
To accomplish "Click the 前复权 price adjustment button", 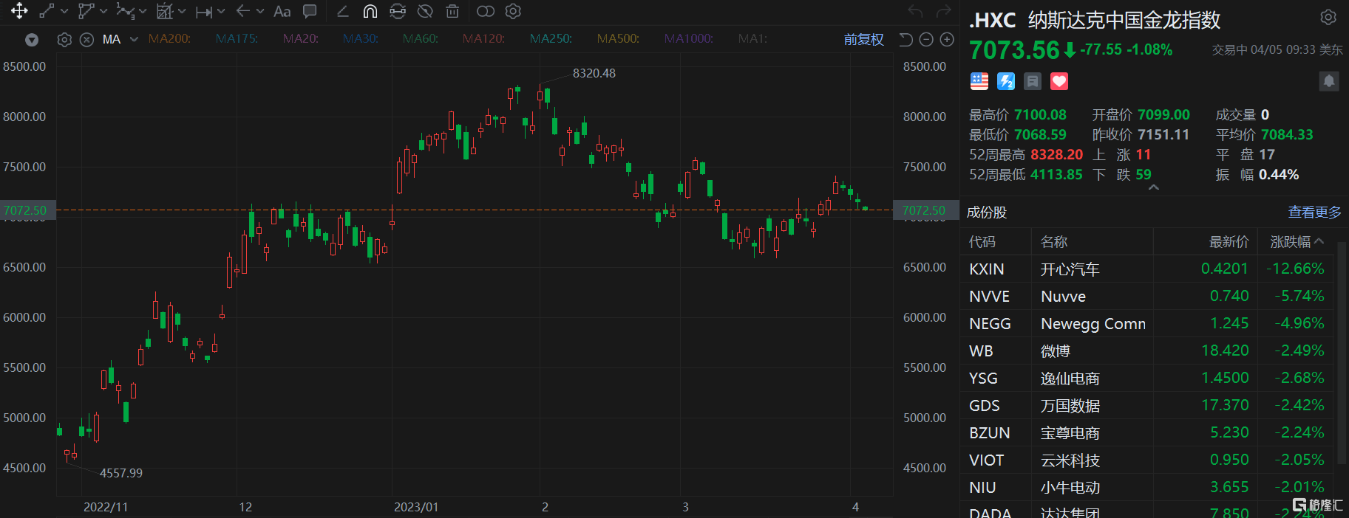I will coord(864,39).
